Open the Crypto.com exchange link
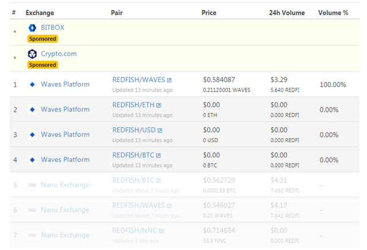Screen dimensions: 367x250 point(58,54)
